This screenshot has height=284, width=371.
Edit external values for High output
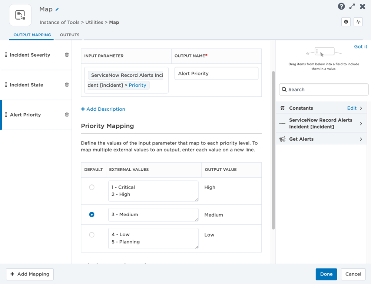pyautogui.click(x=153, y=191)
